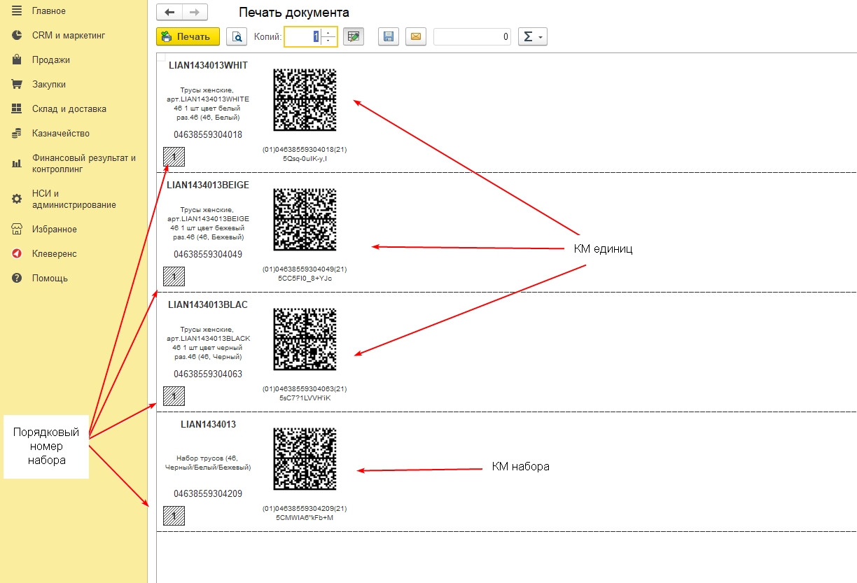
Task: Click the Закупки cart icon
Action: (x=17, y=85)
